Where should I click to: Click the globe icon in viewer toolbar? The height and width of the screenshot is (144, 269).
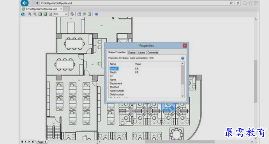point(23,14)
